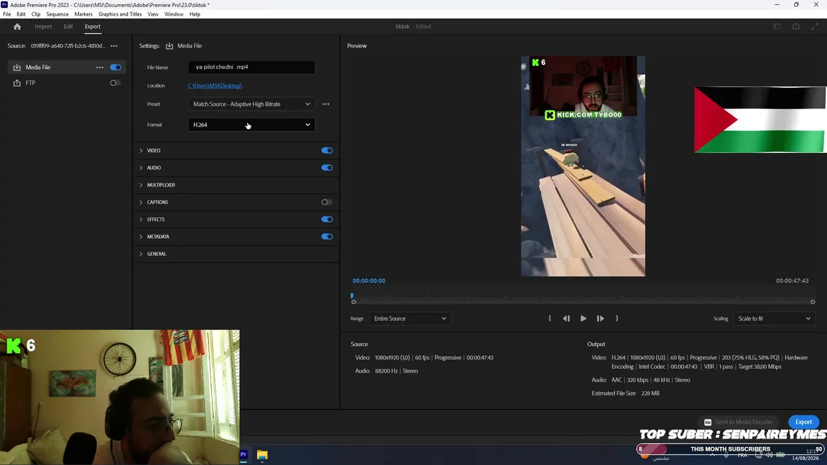Image resolution: width=827 pixels, height=465 pixels.
Task: Open the View menu
Action: 153,14
